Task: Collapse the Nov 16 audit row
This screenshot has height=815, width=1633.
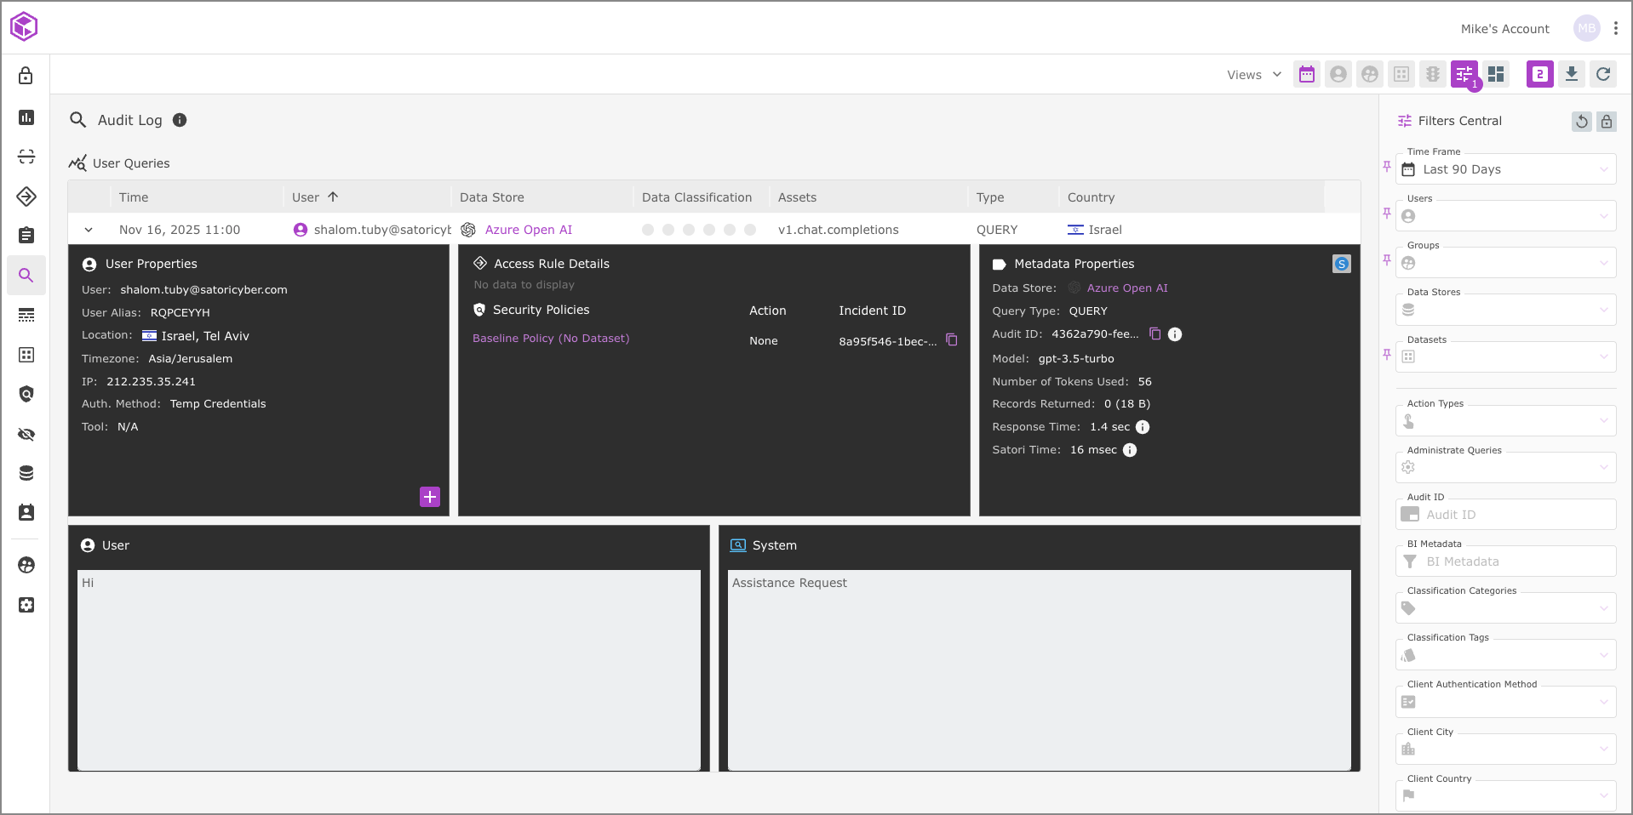Action: point(89,230)
